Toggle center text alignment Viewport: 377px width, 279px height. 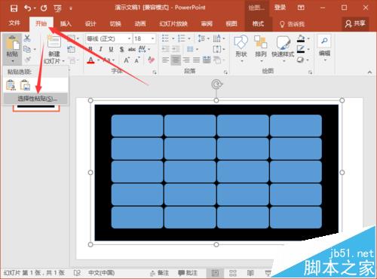(176, 60)
